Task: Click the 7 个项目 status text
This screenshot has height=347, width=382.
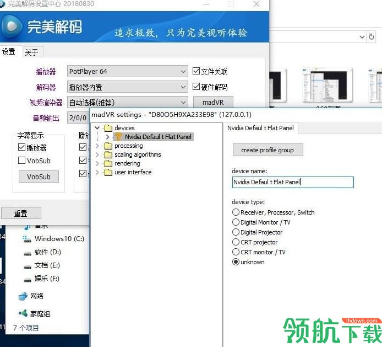Action: click(26, 328)
